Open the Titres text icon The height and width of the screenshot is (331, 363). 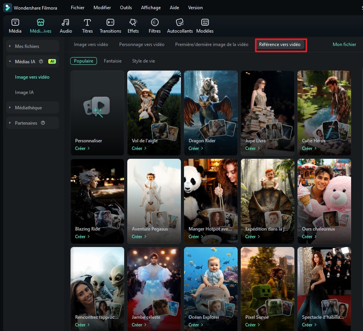87,23
